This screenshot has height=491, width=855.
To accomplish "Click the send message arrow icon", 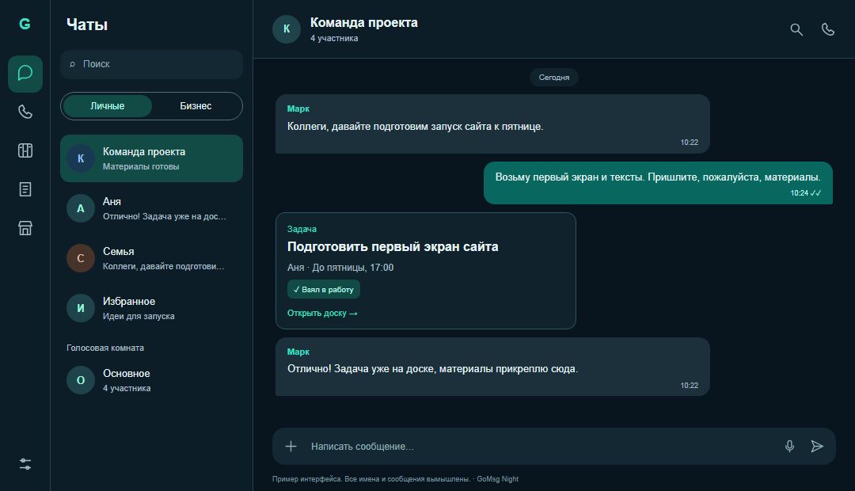I will click(x=817, y=447).
